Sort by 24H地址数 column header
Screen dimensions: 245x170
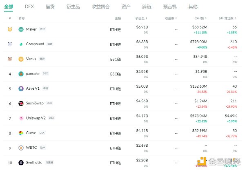(227, 18)
